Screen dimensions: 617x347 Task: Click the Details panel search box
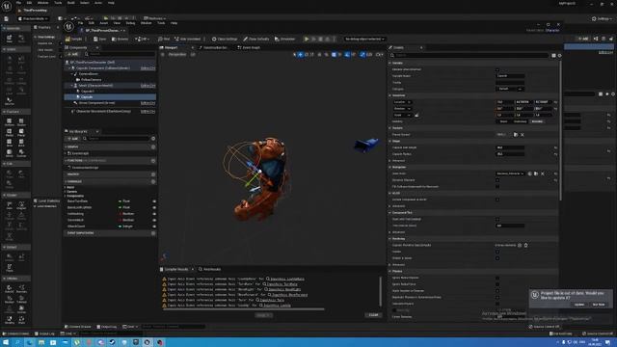coord(470,56)
